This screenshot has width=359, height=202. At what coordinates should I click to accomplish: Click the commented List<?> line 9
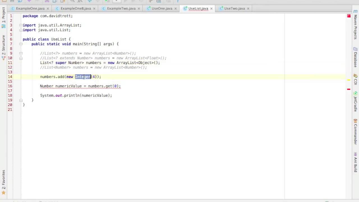tap(88, 53)
